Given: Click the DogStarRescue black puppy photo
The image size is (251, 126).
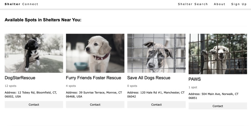Looking at the screenshot, I should (x=34, y=53).
